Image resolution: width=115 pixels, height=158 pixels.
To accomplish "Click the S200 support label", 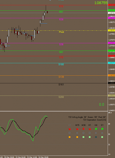I will click(x=61, y=97).
